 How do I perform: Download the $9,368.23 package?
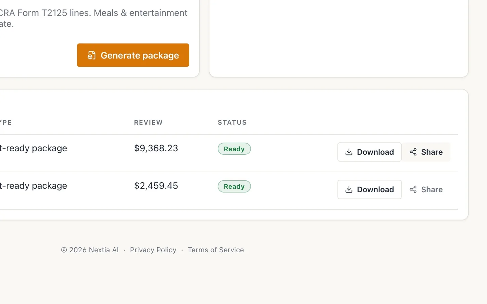pos(369,152)
